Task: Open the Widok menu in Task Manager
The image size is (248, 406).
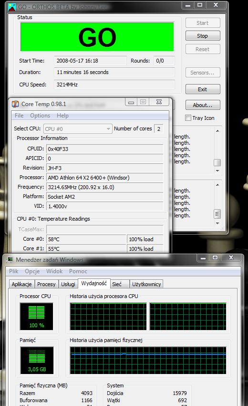Action: 54,271
